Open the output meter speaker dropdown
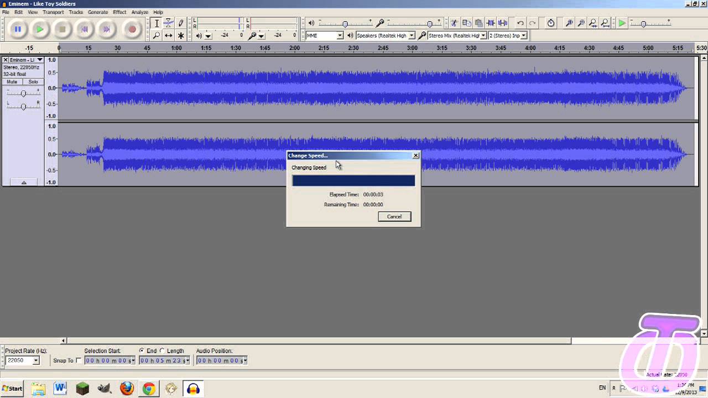708x398 pixels. (209, 36)
